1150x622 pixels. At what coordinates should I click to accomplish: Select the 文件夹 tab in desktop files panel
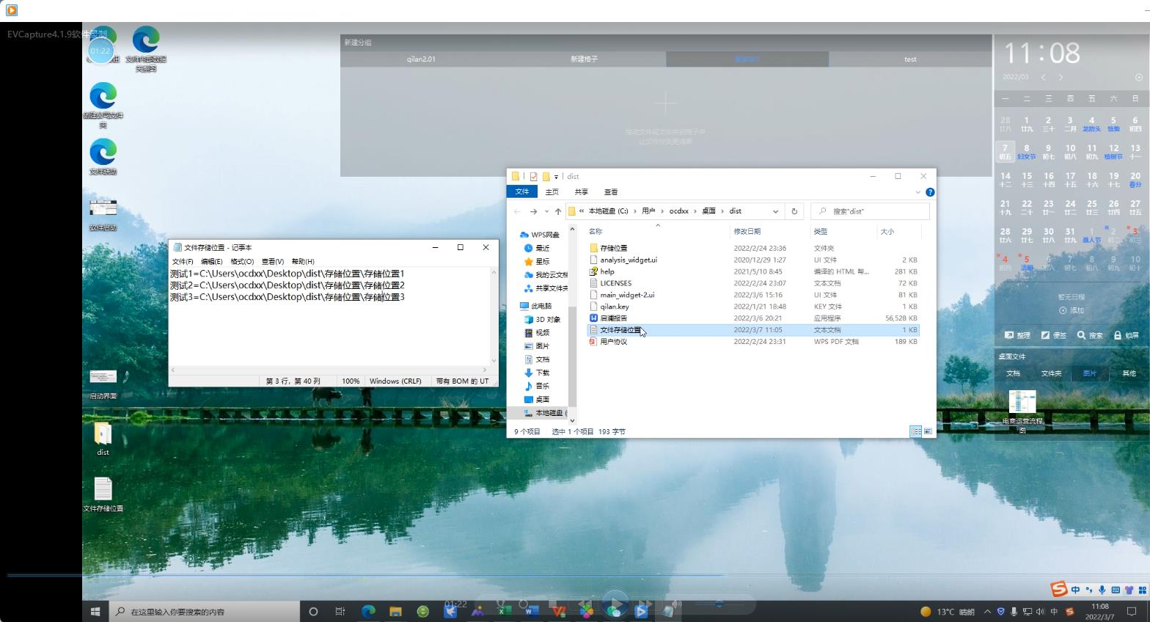pyautogui.click(x=1051, y=373)
